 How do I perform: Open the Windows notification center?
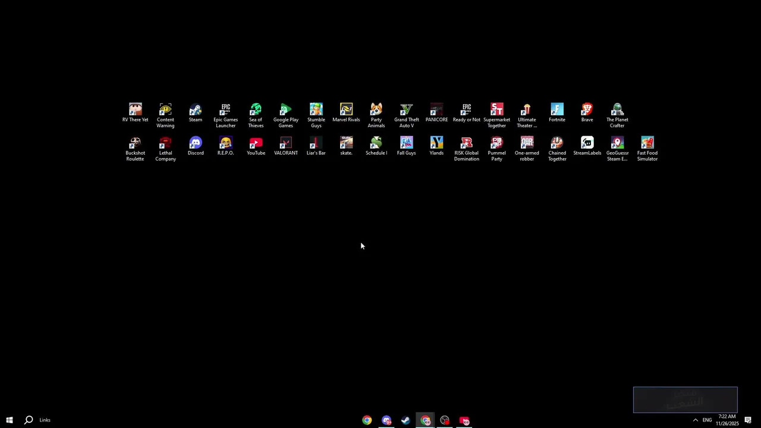point(748,420)
